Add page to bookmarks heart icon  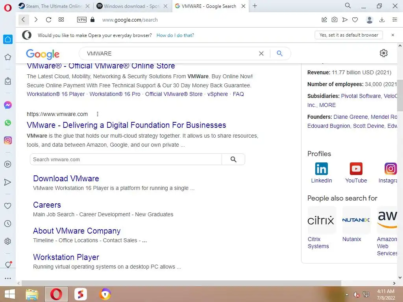coord(355,20)
